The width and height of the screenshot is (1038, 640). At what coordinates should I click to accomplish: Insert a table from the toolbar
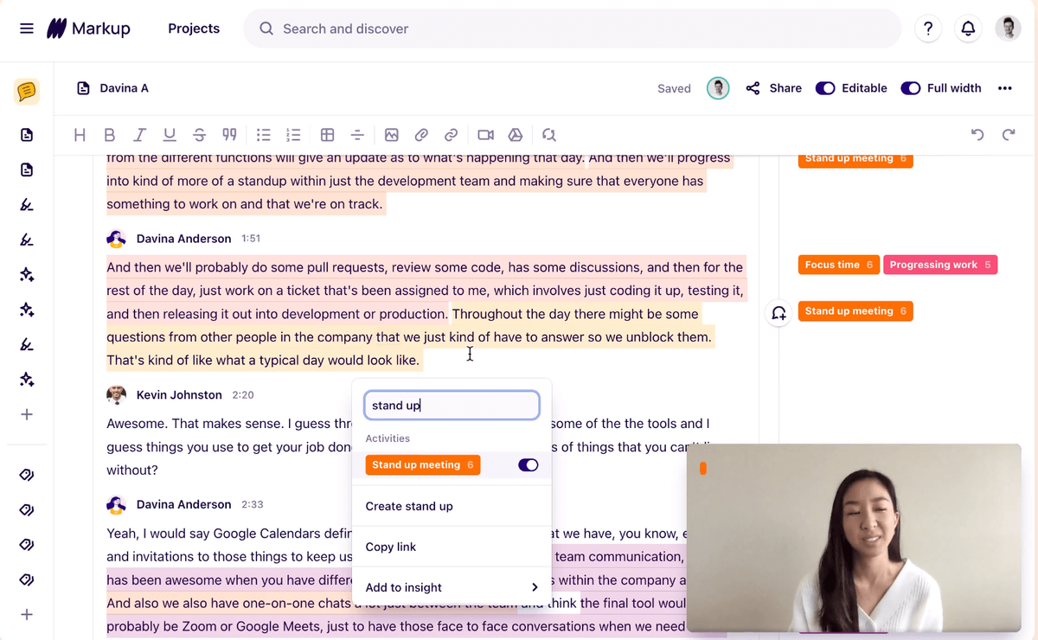click(327, 135)
